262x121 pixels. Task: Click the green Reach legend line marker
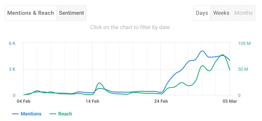click(53, 114)
